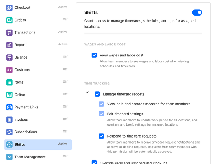Toggle Edit timecard settings checkbox
This screenshot has height=164, width=215.
(x=102, y=114)
